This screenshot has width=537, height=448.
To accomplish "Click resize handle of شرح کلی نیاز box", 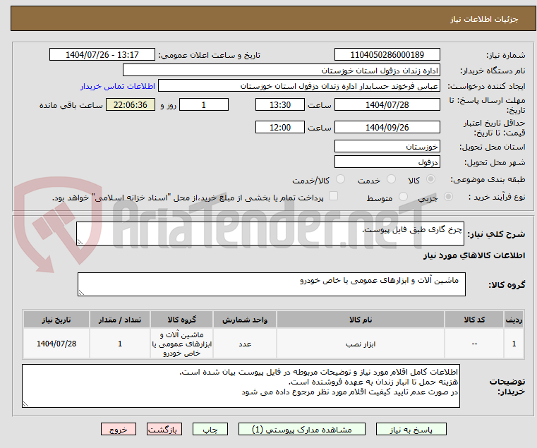I will 80,242.
